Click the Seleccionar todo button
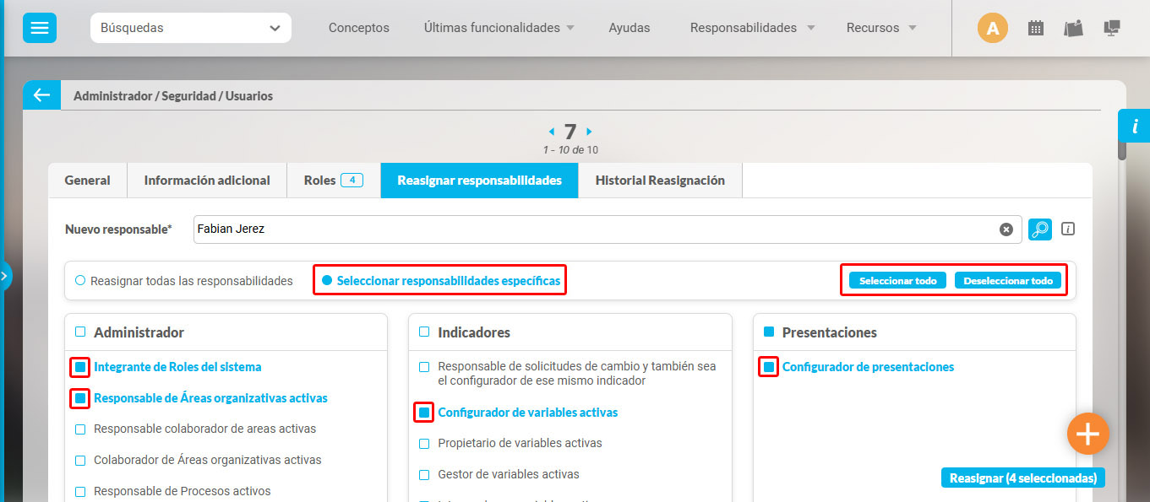This screenshot has width=1150, height=502. point(897,279)
